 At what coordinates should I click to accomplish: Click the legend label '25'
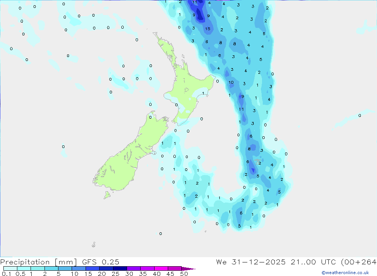click(x=115, y=274)
